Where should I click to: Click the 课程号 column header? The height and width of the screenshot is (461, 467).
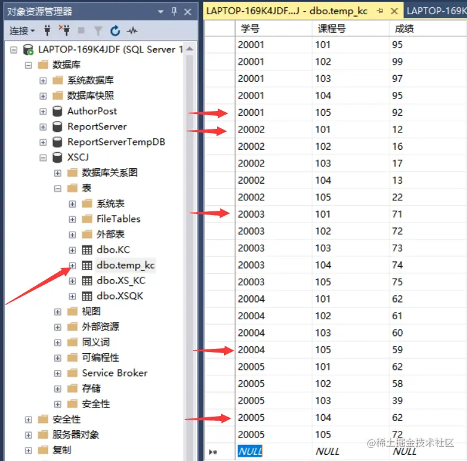(x=350, y=28)
